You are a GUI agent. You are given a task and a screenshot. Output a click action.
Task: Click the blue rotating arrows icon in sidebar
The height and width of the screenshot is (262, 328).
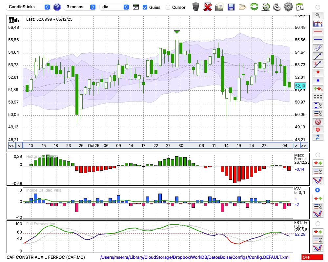[x=318, y=138]
